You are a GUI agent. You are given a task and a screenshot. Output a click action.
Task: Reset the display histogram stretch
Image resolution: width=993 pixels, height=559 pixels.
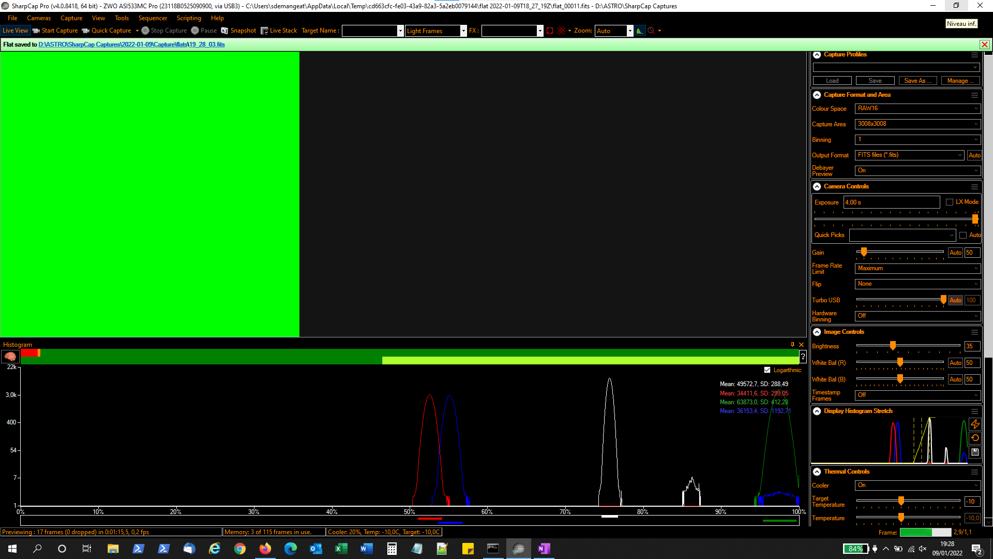(975, 438)
